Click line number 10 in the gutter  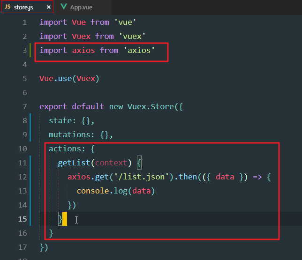[x=22, y=149]
